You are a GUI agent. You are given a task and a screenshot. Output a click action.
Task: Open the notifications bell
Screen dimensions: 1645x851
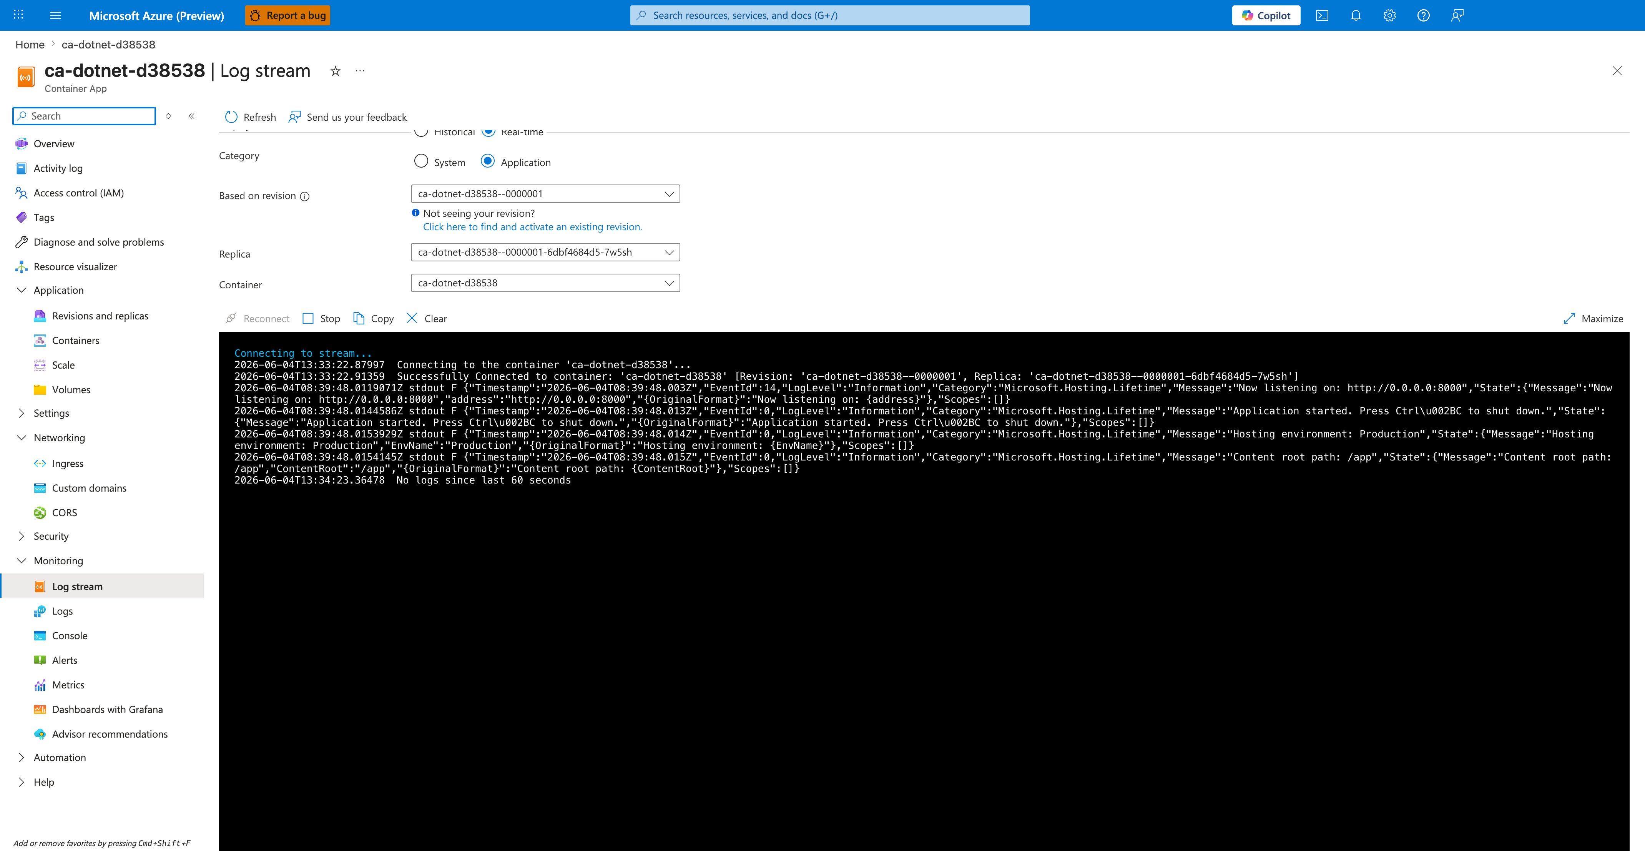1356,15
